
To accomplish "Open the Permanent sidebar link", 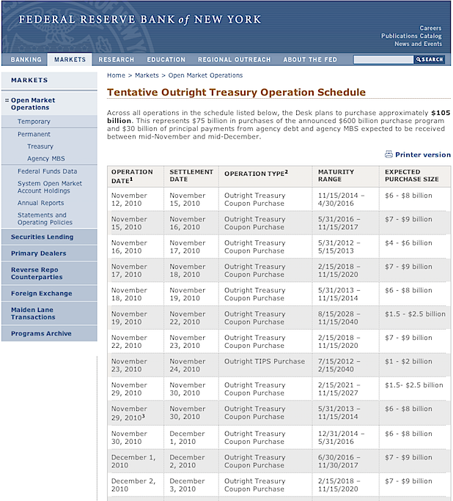I will [x=34, y=134].
